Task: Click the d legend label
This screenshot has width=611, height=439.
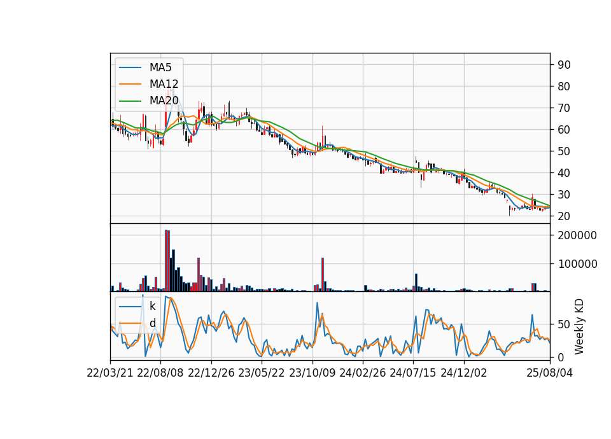Action: click(x=152, y=323)
